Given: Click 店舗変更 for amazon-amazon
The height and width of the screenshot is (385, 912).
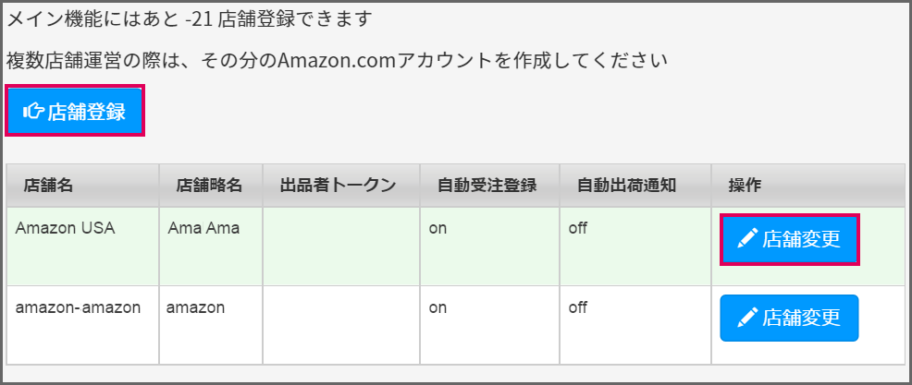Looking at the screenshot, I should 789,318.
